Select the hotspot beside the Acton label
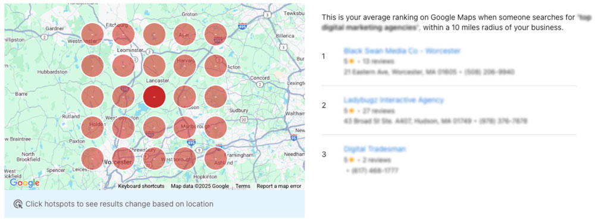The height and width of the screenshot is (224, 595). pos(215,65)
